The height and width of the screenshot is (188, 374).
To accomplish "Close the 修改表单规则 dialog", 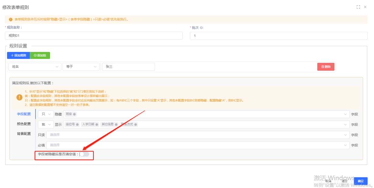I will click(x=365, y=7).
